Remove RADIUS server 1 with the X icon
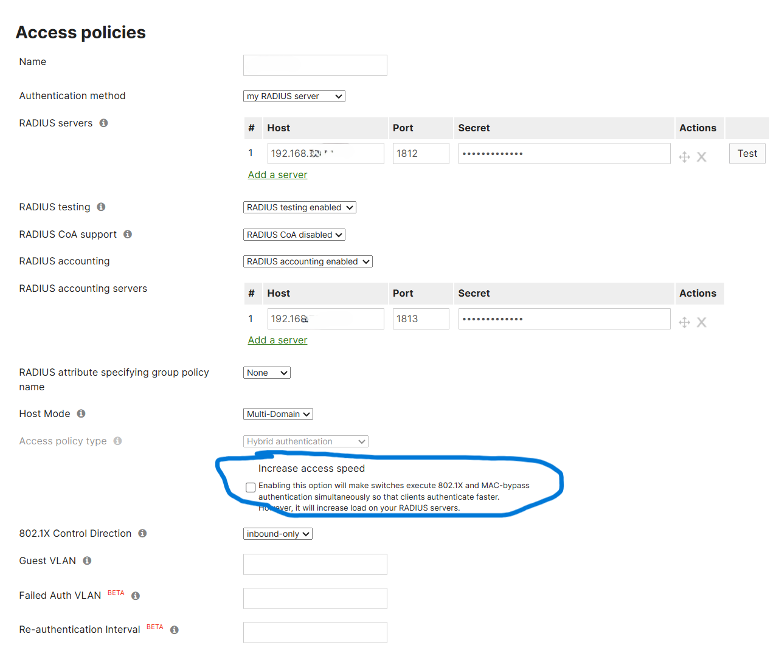 [x=702, y=157]
